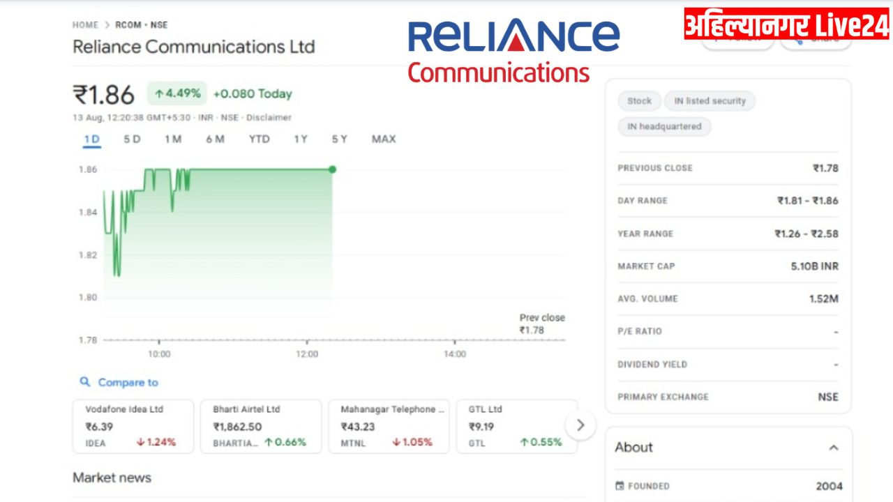
Task: Open the MAX chart range
Action: coord(383,139)
